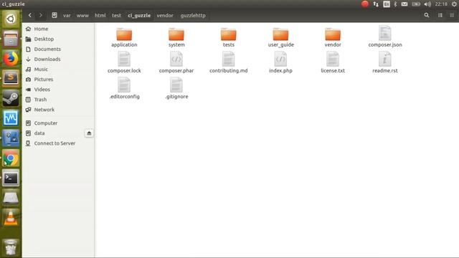Launch Firefox from the dock
The height and width of the screenshot is (258, 459).
click(11, 59)
